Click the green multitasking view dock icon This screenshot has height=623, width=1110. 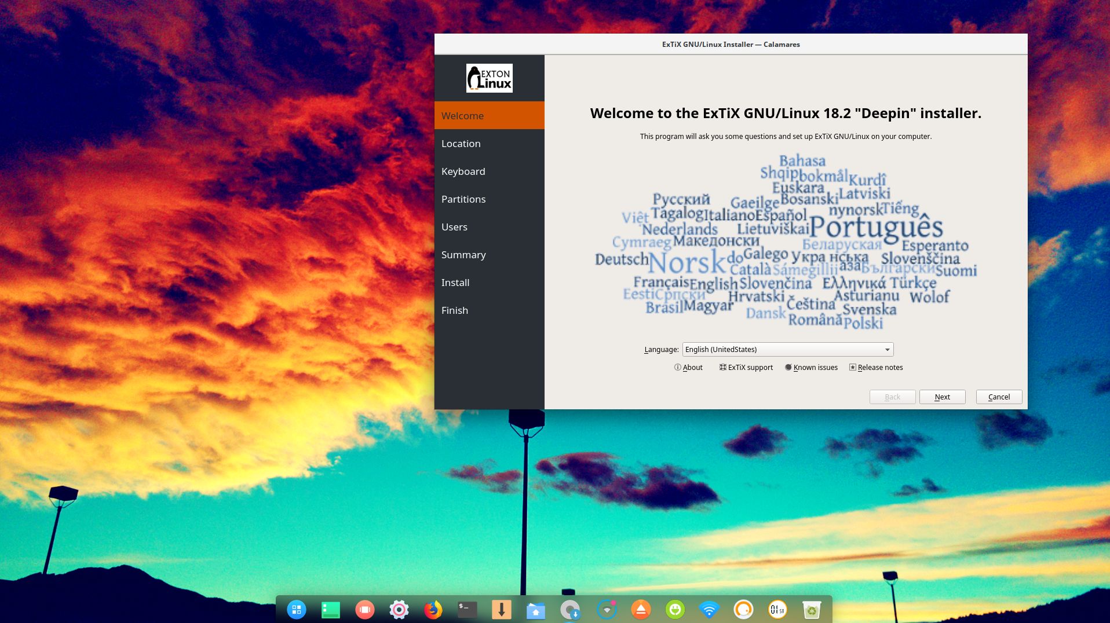(330, 609)
